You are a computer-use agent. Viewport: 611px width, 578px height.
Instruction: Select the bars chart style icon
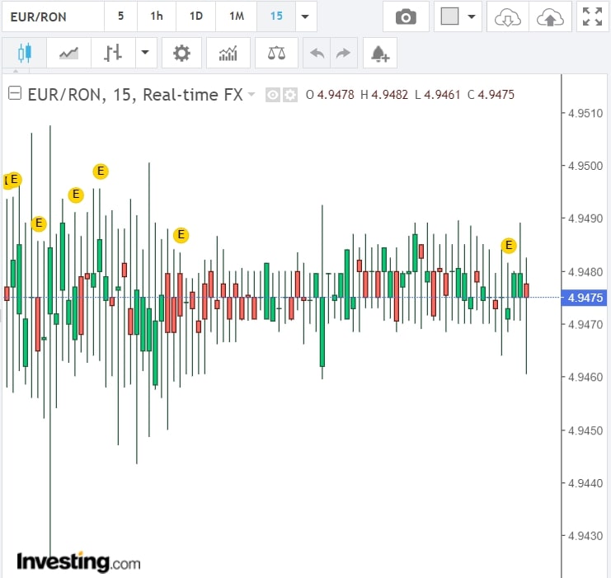pos(113,54)
